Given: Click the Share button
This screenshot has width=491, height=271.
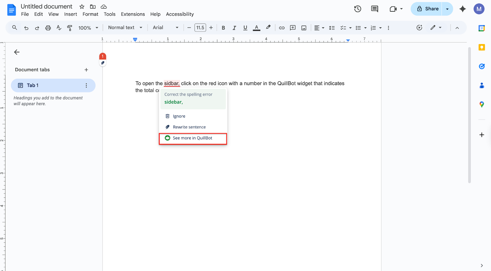Looking at the screenshot, I should click(x=428, y=9).
